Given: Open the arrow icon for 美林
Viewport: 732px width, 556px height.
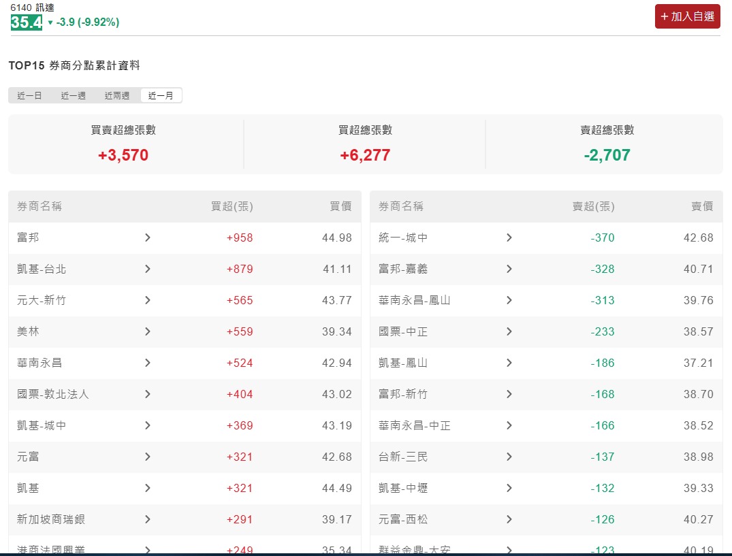Looking at the screenshot, I should [148, 331].
